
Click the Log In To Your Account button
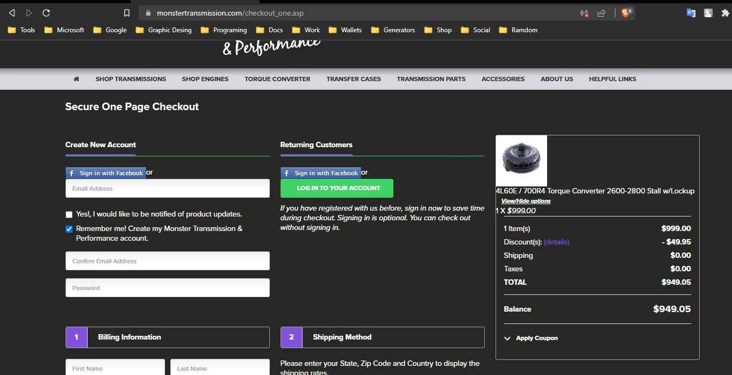click(337, 188)
